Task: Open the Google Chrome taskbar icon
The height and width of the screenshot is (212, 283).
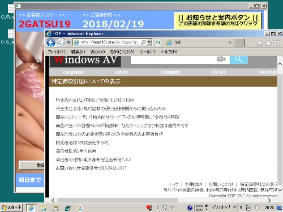Action: tap(80, 207)
